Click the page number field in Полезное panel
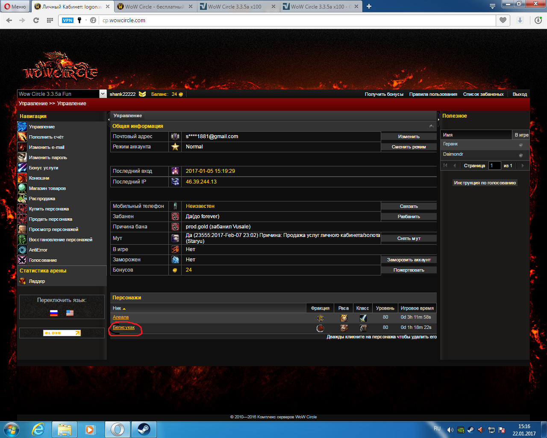The width and height of the screenshot is (547, 438). tap(494, 166)
